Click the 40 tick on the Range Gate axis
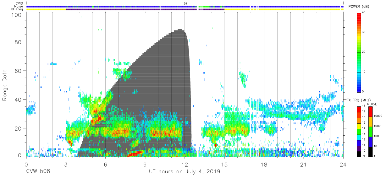This screenshot has width=386, height=178. tap(18, 100)
